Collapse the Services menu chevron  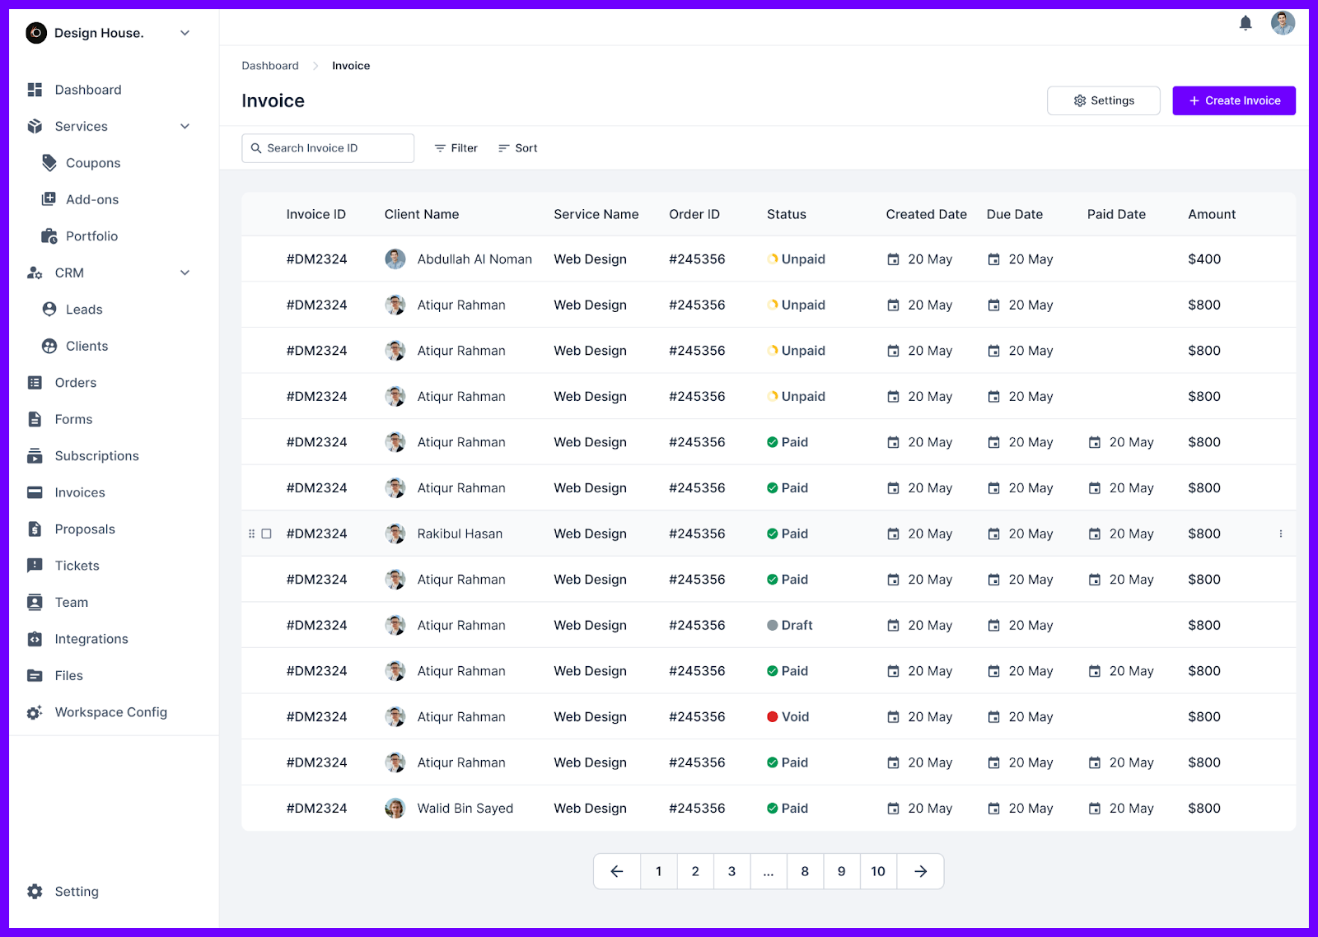click(185, 126)
